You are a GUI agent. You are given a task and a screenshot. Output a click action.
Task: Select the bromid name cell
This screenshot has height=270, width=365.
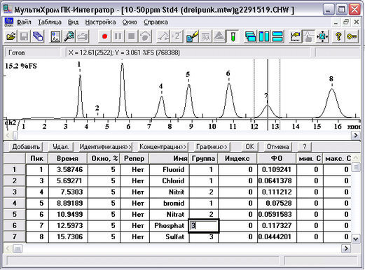[x=170, y=203]
